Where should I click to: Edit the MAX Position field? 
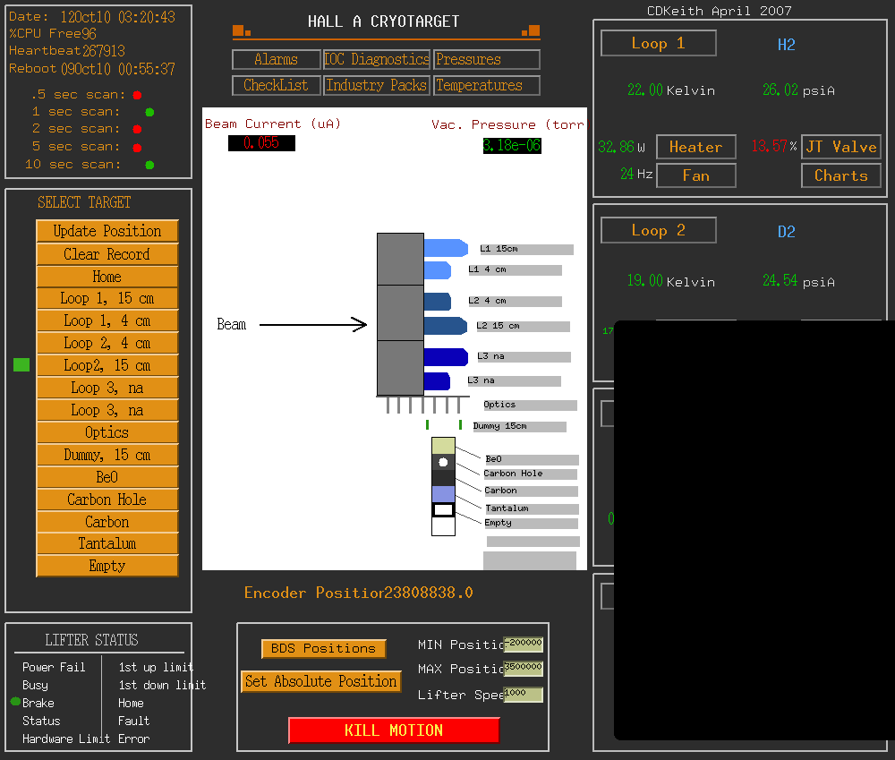click(x=523, y=668)
